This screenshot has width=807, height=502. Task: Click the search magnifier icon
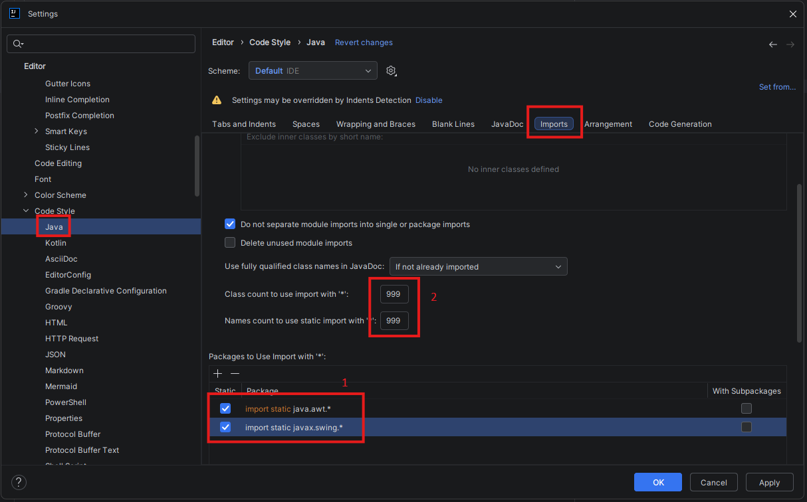(x=17, y=44)
